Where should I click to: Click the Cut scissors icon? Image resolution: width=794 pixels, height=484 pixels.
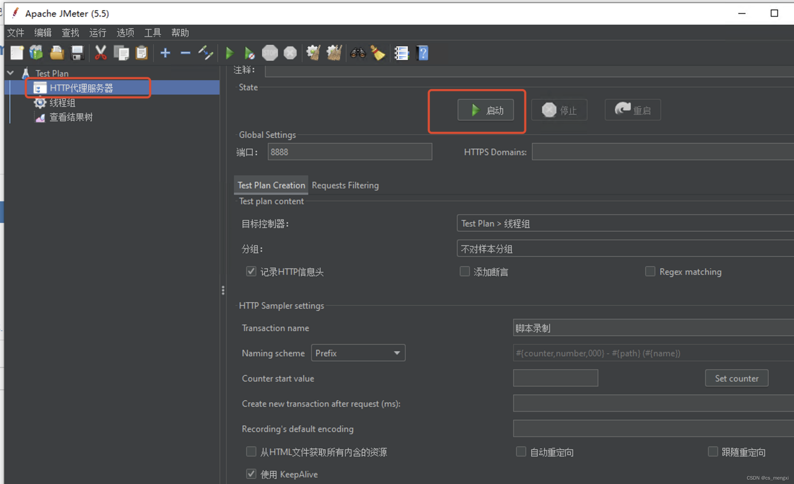tap(100, 53)
